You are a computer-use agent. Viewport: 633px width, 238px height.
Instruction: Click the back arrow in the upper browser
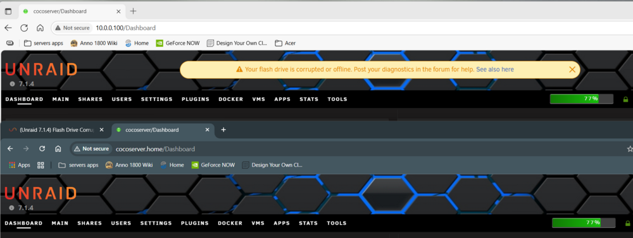8,28
